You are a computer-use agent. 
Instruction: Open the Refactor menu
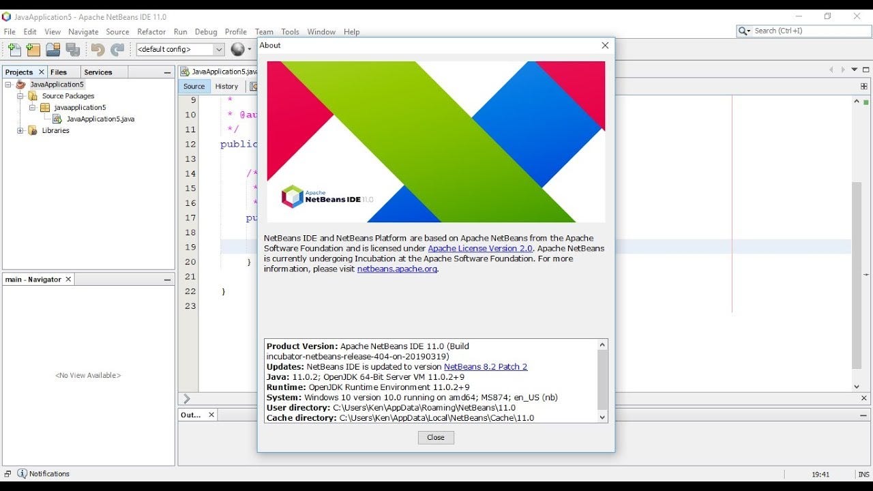151,32
